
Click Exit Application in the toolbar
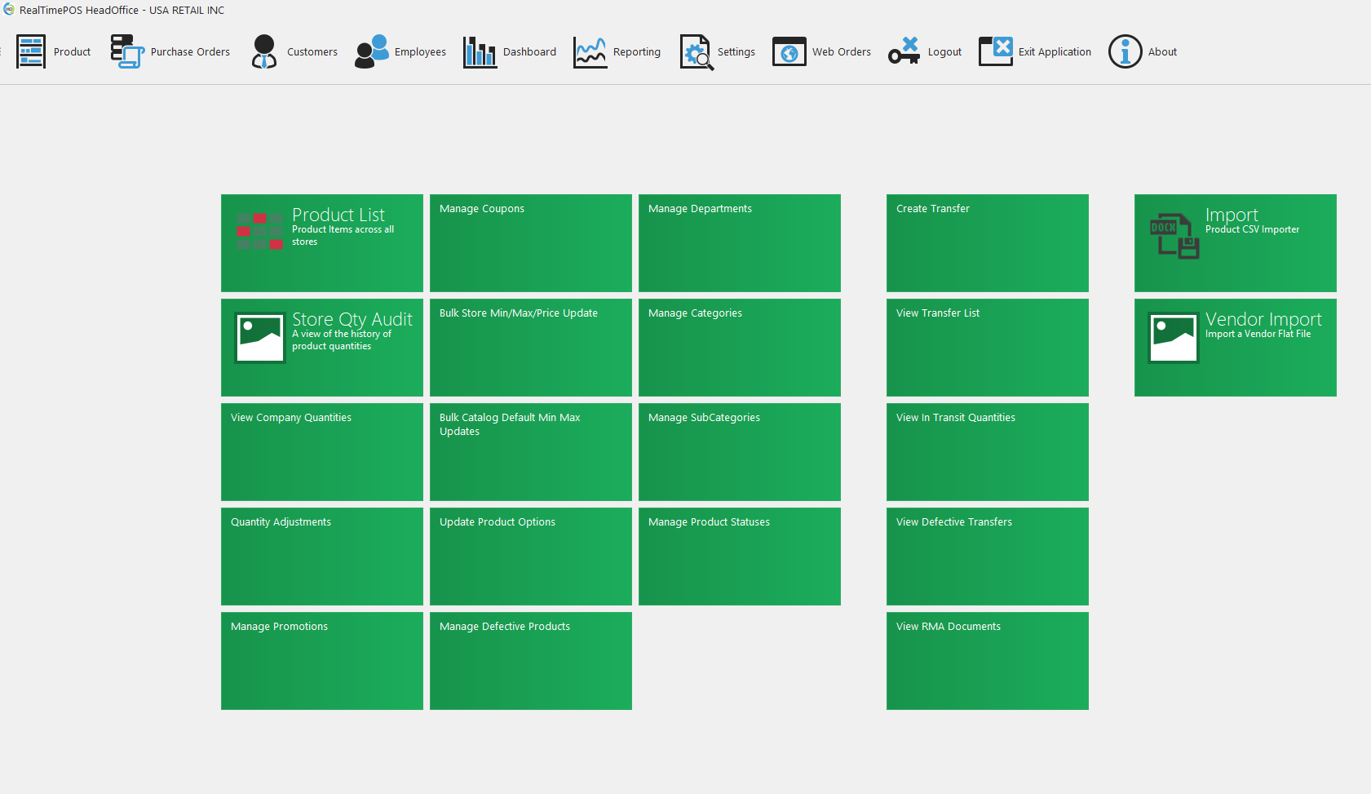pos(1034,51)
